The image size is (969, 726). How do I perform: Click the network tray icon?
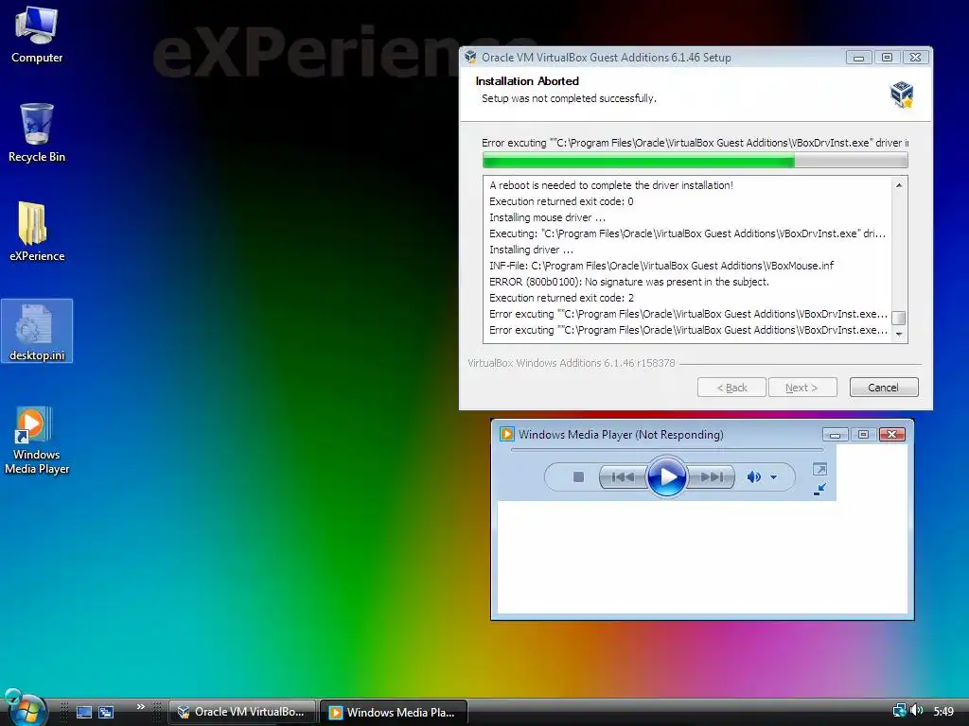click(899, 711)
